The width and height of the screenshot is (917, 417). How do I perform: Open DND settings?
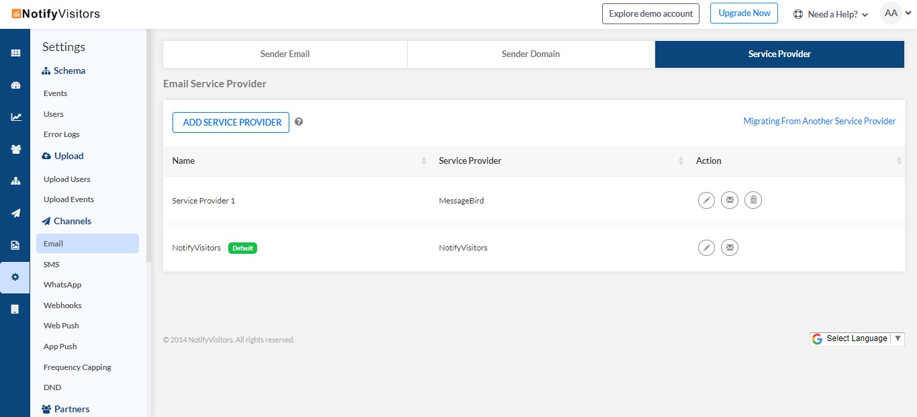(52, 387)
